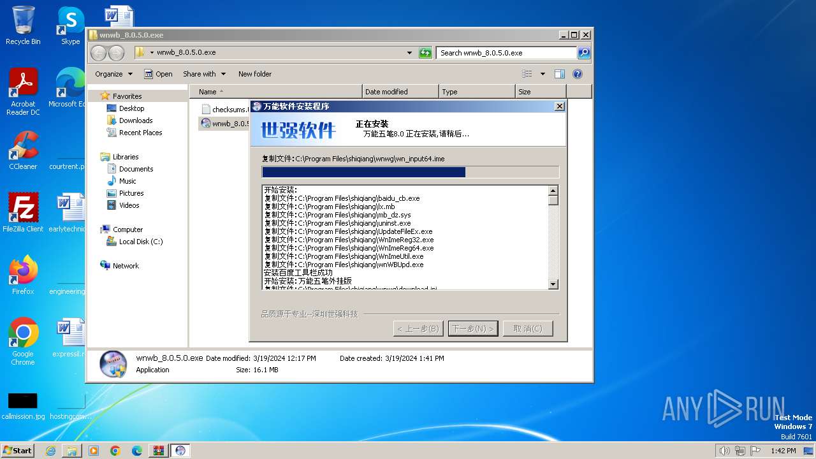The width and height of the screenshot is (816, 459).
Task: Open Windows Media Player taskbar icon
Action: tap(94, 451)
